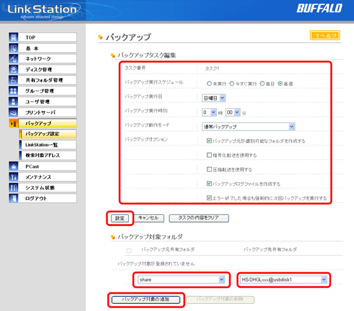Open the LinkStation一覧 submenu item

tap(48, 145)
